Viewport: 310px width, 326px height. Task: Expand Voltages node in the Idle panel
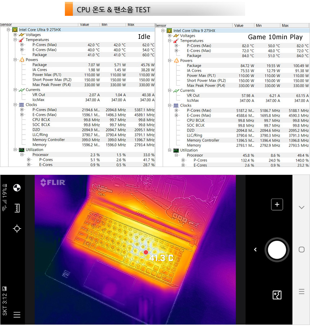tap(15, 35)
